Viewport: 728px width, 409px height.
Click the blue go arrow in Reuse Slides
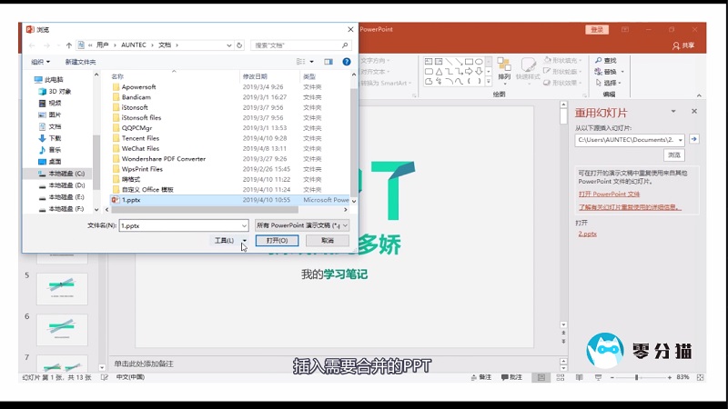tap(694, 139)
